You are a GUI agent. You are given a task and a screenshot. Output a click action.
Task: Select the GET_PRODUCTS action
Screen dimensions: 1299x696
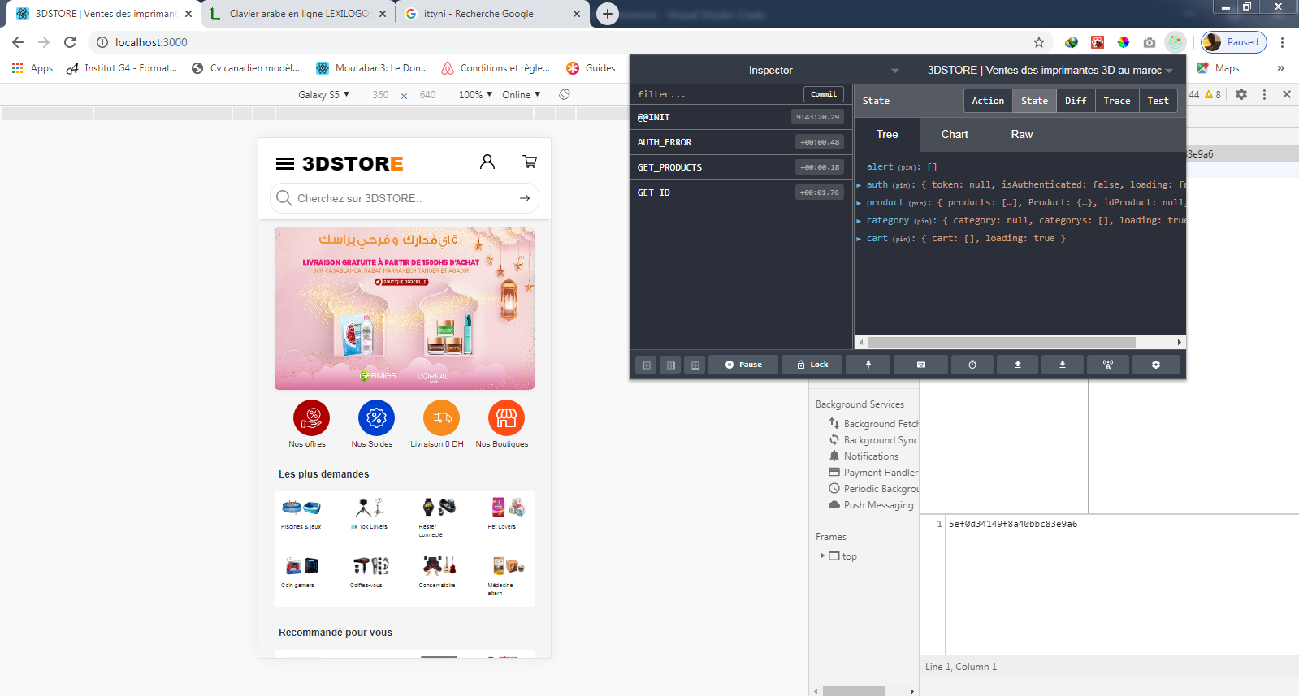741,167
